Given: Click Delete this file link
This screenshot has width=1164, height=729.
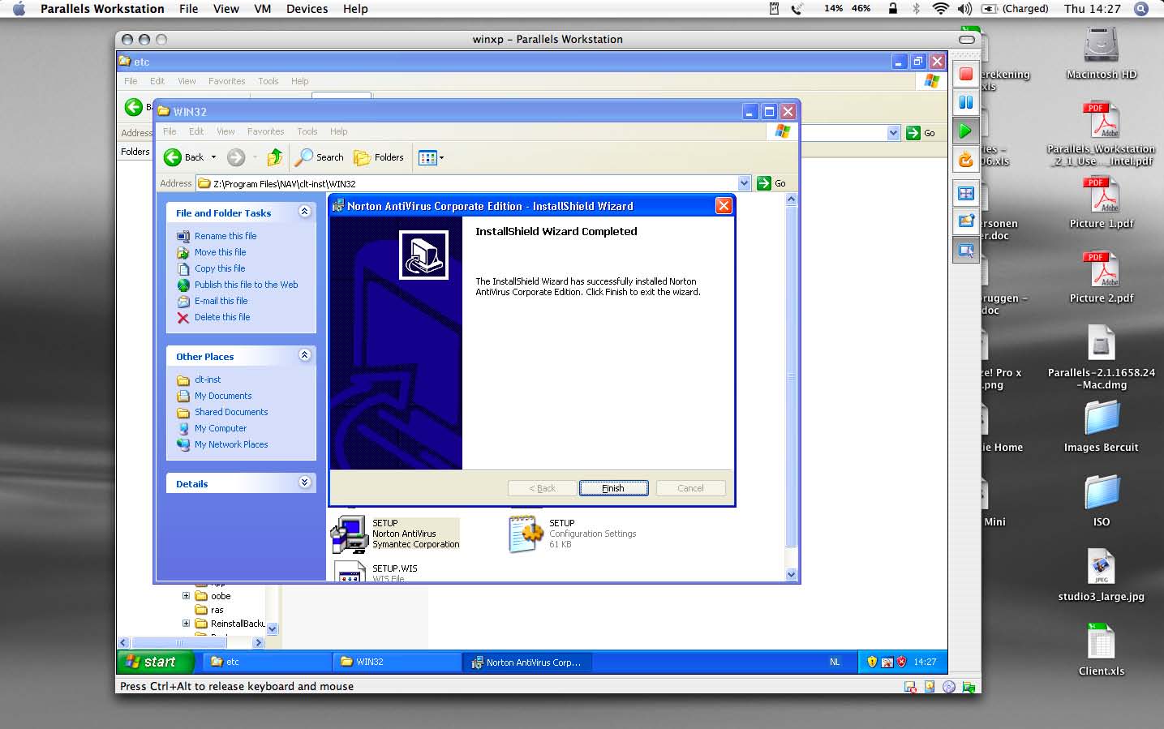Looking at the screenshot, I should [x=222, y=317].
